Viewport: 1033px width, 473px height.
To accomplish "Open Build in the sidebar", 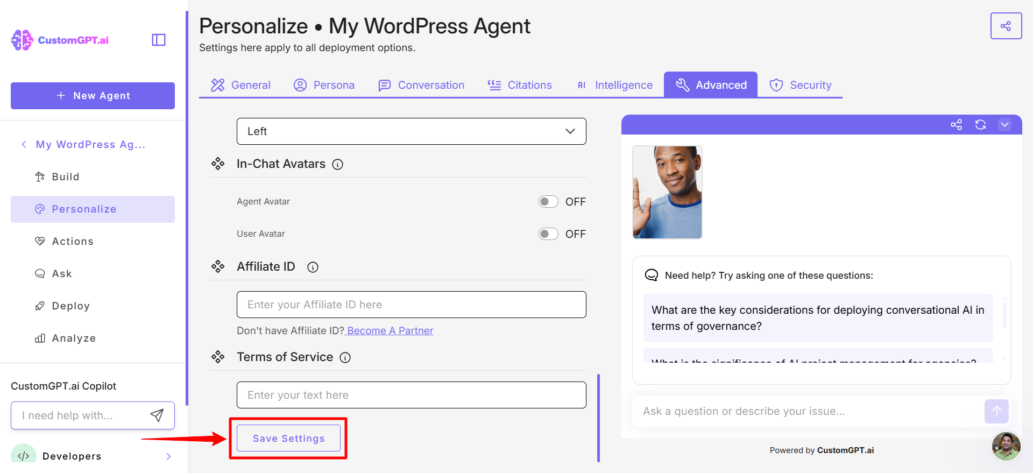I will pos(93,177).
